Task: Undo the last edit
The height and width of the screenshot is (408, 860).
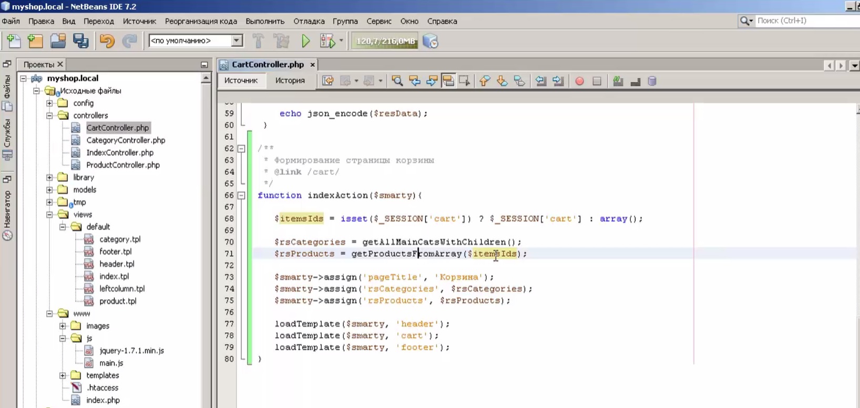Action: click(107, 41)
